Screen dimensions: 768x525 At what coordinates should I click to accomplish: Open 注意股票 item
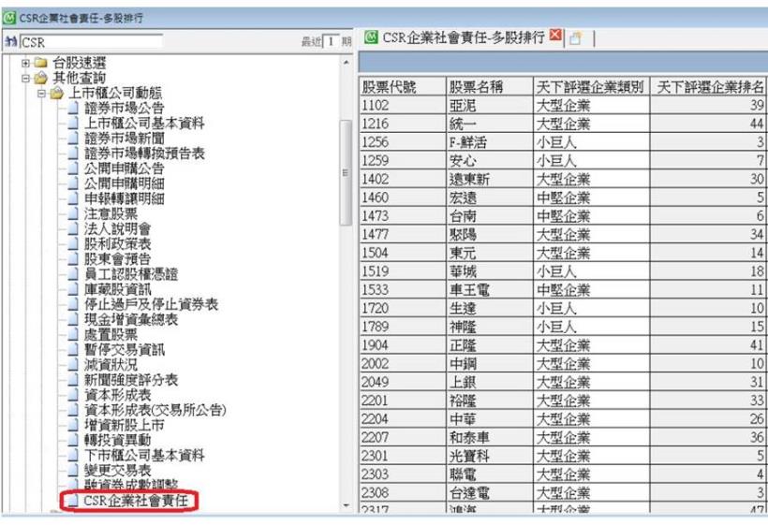tap(111, 213)
